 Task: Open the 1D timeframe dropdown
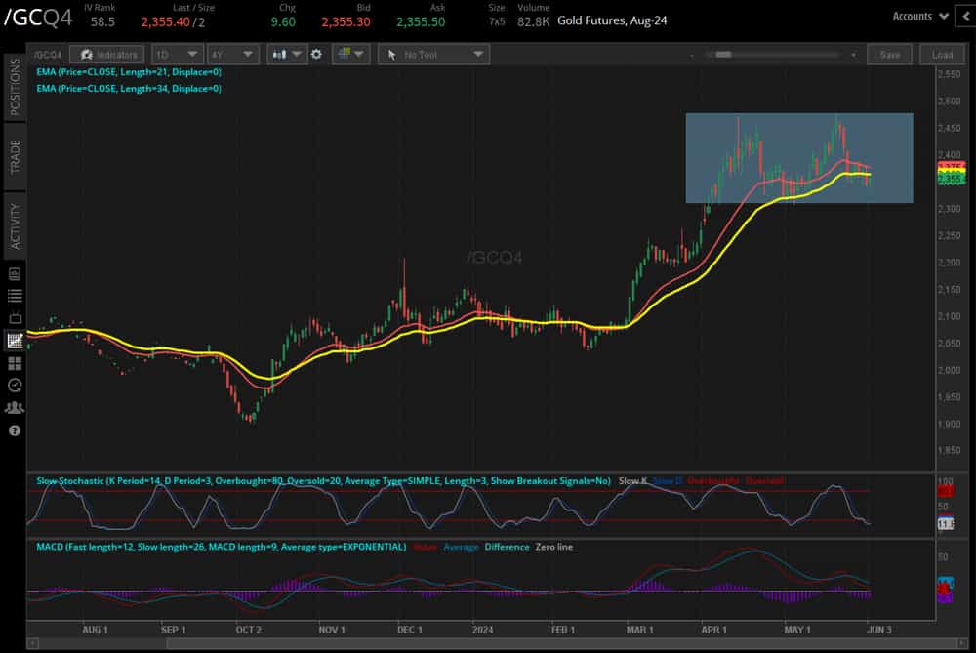point(177,55)
